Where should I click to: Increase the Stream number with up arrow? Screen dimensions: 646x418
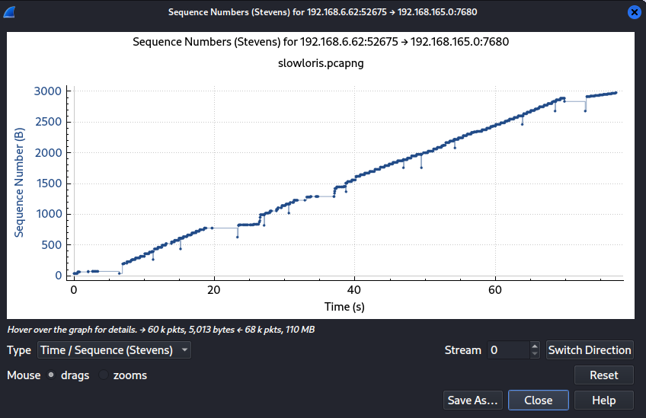[x=535, y=346]
